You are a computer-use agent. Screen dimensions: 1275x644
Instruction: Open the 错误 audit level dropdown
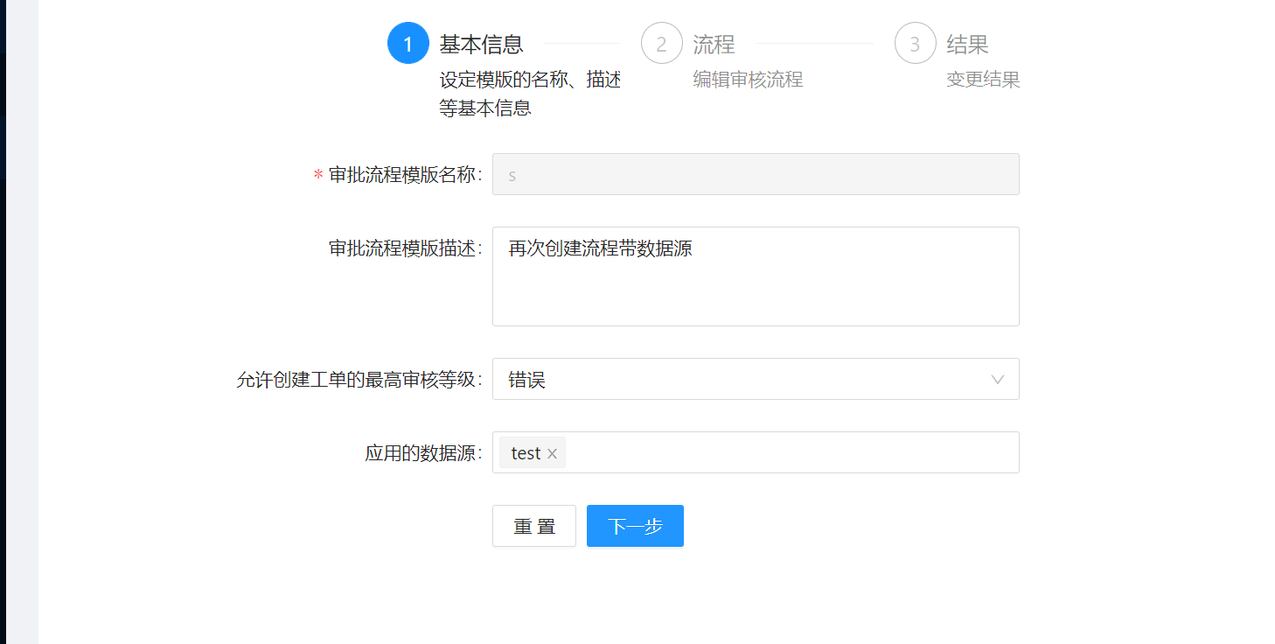pyautogui.click(x=756, y=379)
